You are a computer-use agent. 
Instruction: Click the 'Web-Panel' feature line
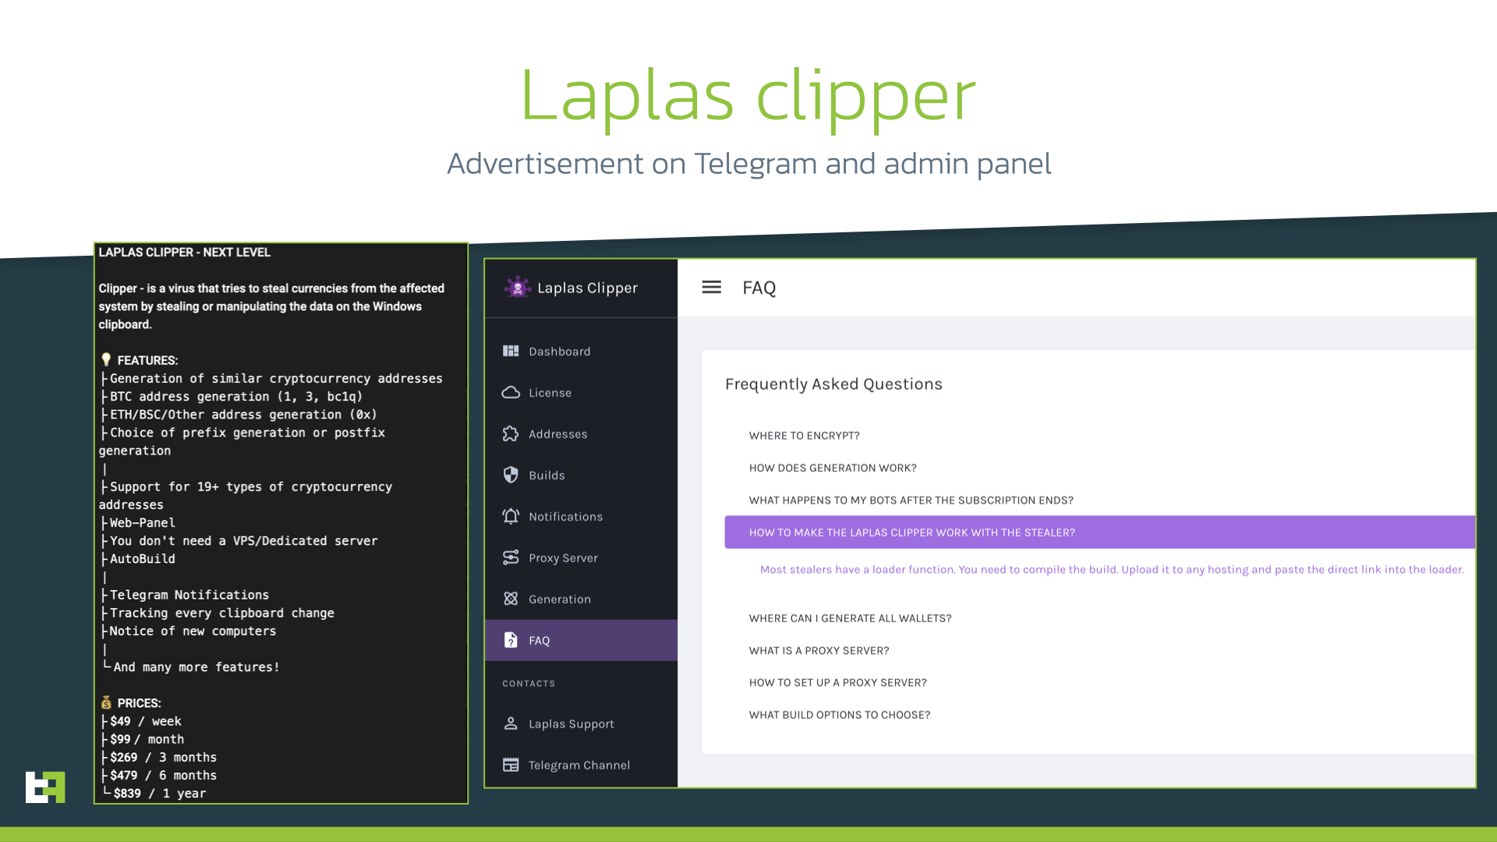pyautogui.click(x=137, y=522)
